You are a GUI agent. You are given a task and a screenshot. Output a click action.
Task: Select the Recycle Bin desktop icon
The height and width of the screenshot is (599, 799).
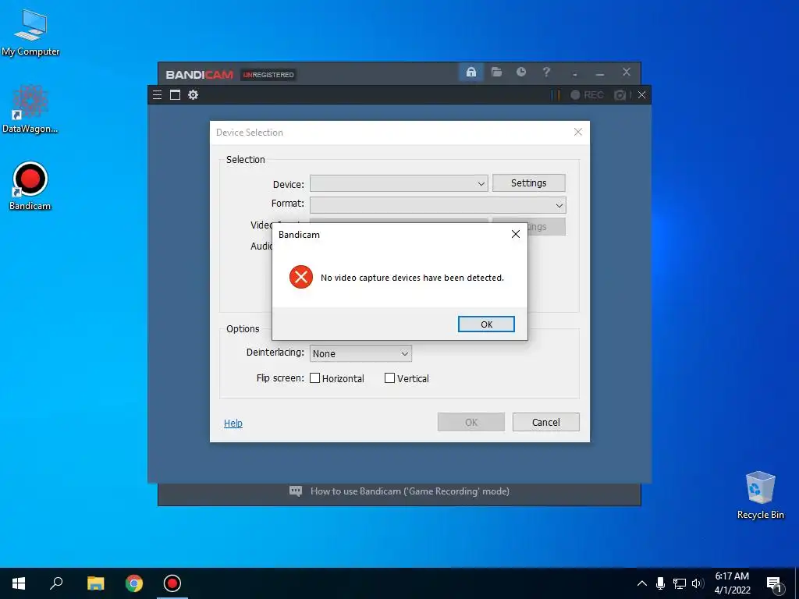760,495
